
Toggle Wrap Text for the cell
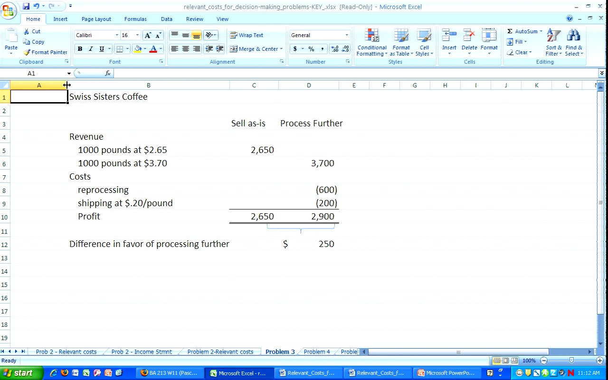[247, 35]
